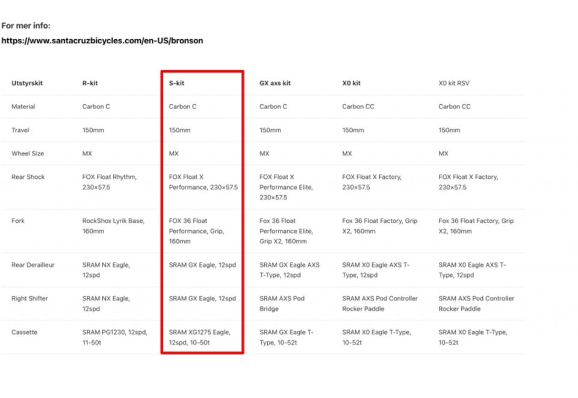Click the "RockShox Lyrik Base, 160mm" cell
The image size is (578, 398).
pos(114,226)
